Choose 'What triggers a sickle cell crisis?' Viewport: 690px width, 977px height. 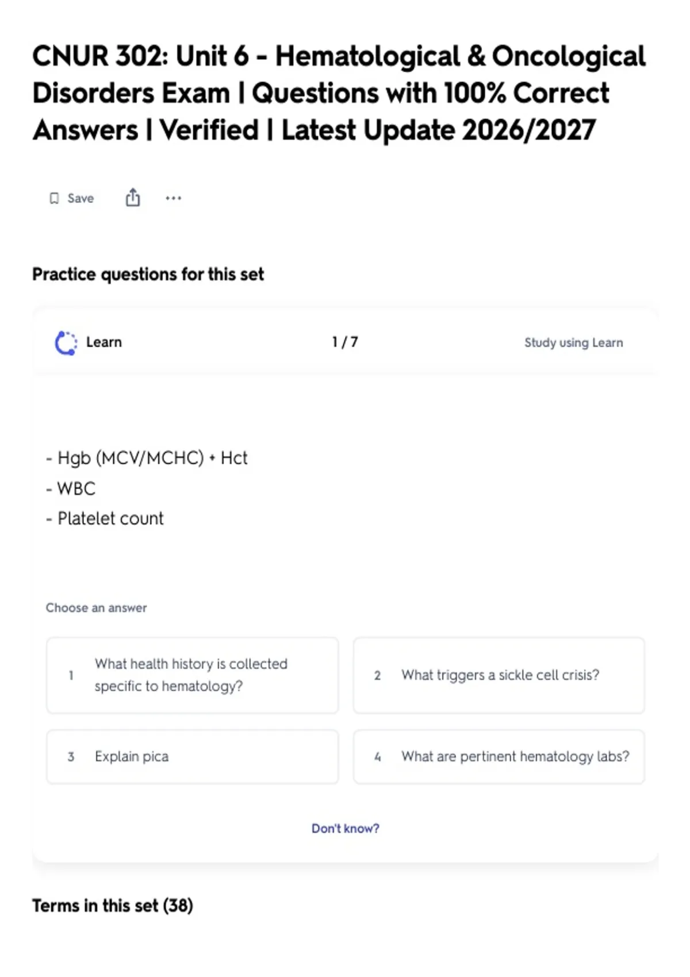pos(499,675)
